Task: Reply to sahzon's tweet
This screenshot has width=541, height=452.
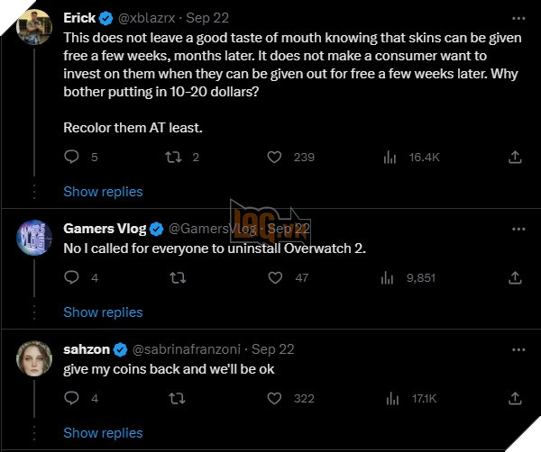Action: point(72,398)
